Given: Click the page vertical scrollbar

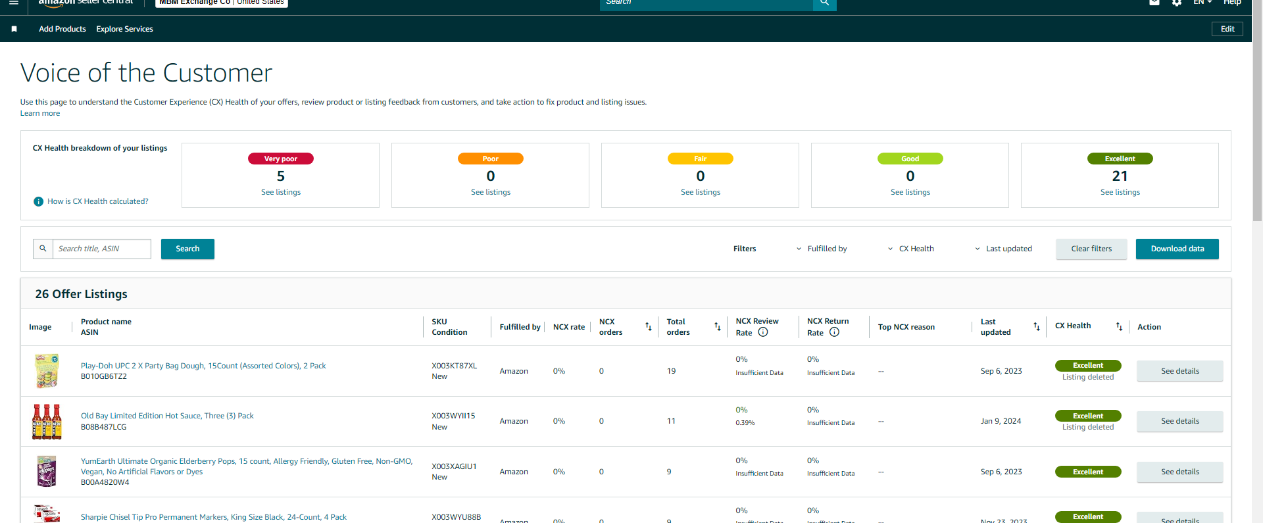Looking at the screenshot, I should pos(1257,112).
